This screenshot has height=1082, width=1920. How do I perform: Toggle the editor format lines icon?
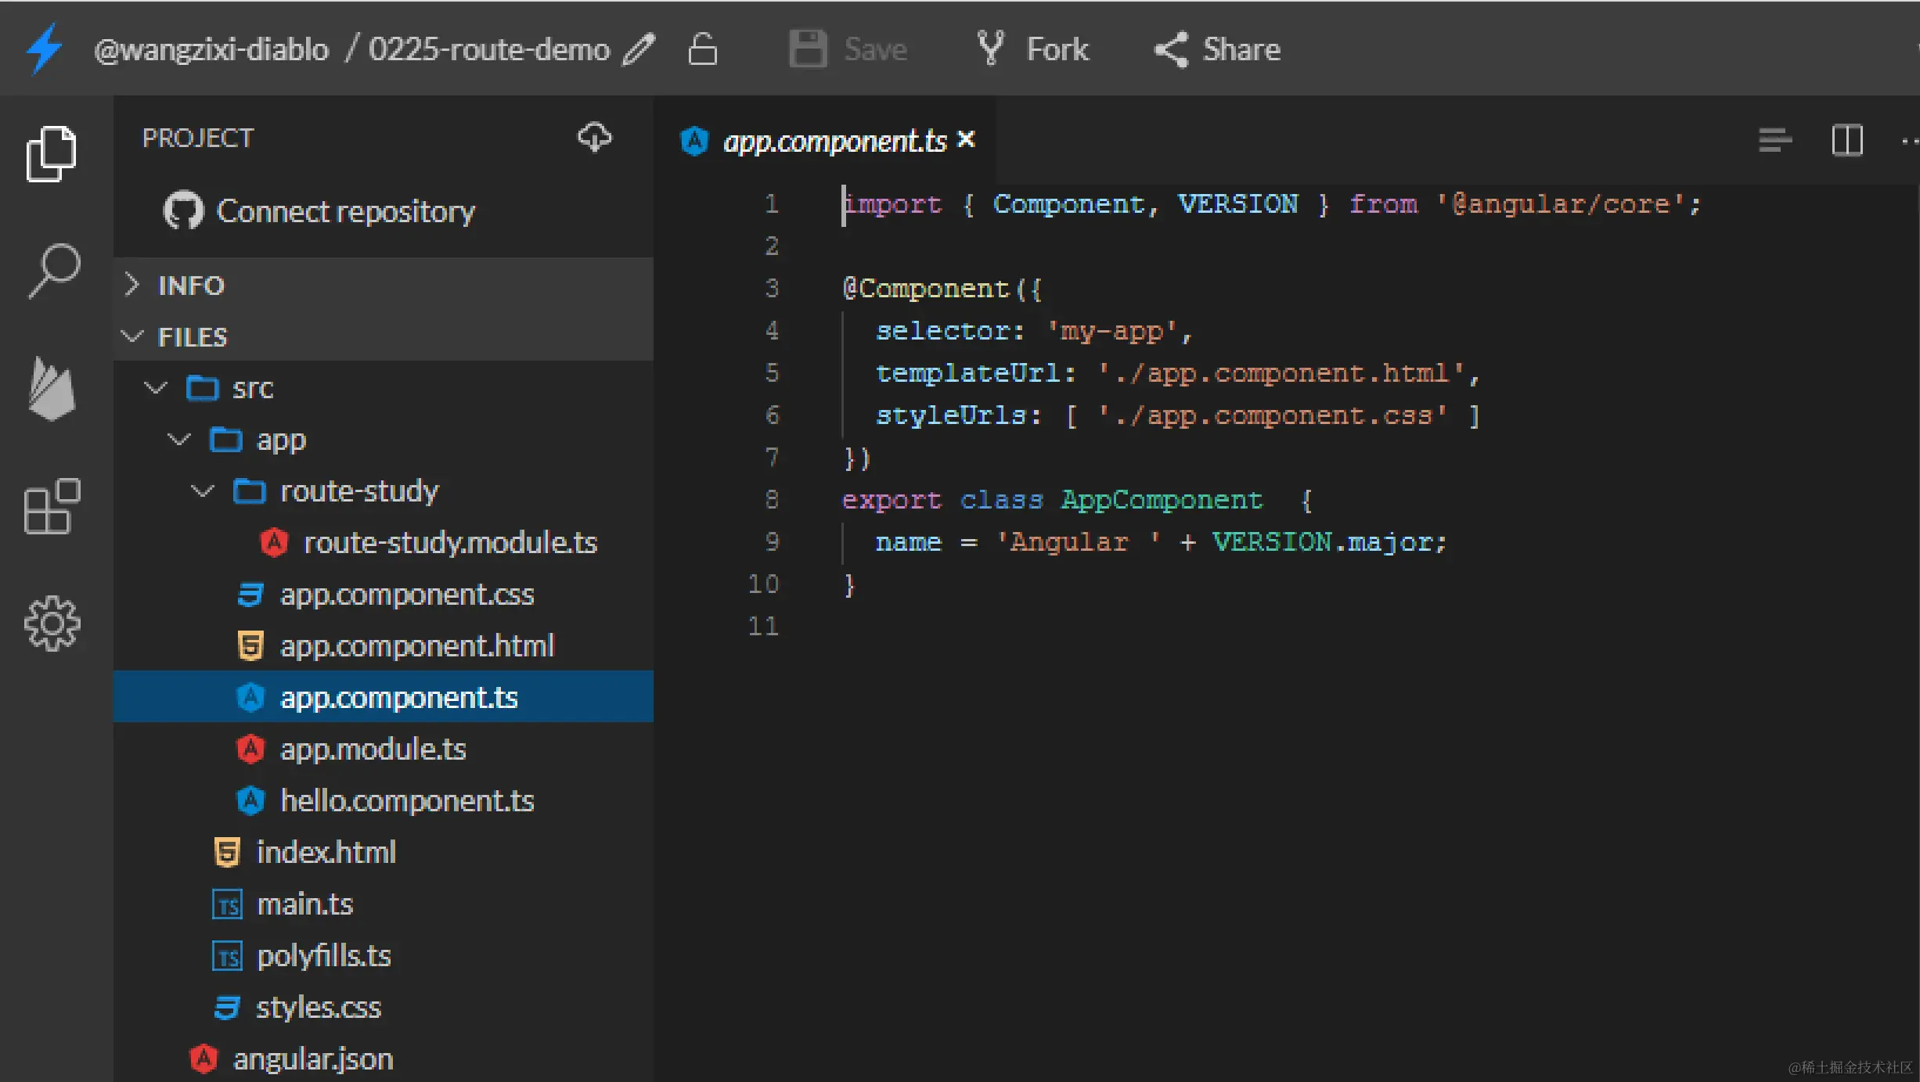tap(1774, 141)
